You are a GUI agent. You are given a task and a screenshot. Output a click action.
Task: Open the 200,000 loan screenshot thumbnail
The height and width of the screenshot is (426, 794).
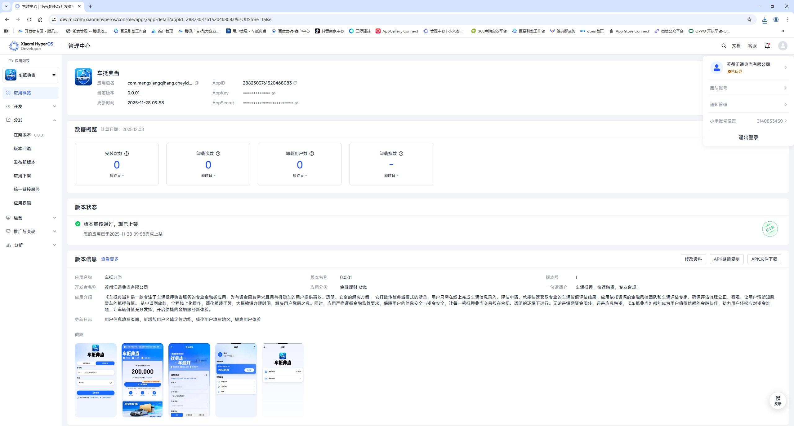(142, 380)
